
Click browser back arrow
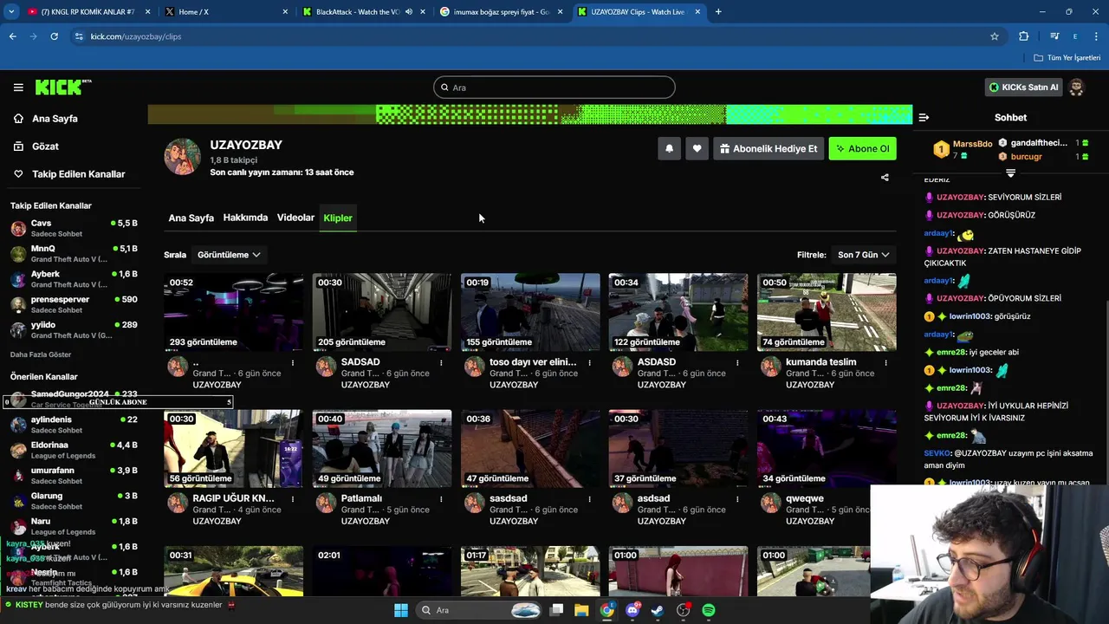point(12,36)
